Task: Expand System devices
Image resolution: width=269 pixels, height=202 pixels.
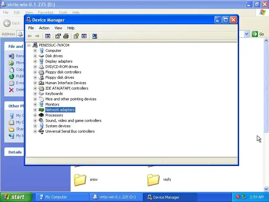Action: click(x=35, y=126)
